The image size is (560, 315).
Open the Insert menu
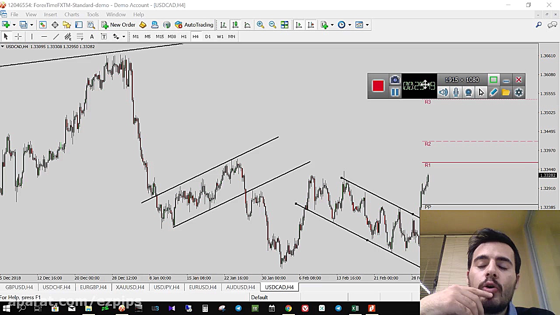50,14
